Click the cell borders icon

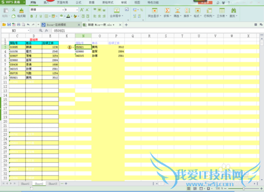click(x=46, y=16)
